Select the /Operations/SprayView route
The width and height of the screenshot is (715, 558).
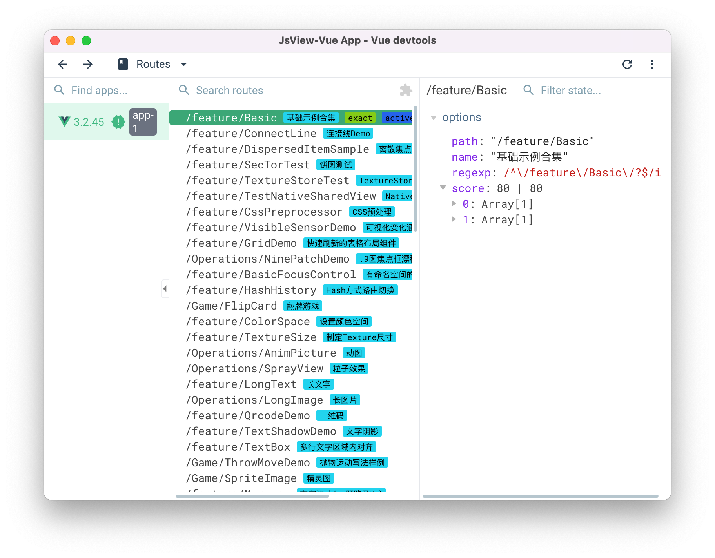254,369
